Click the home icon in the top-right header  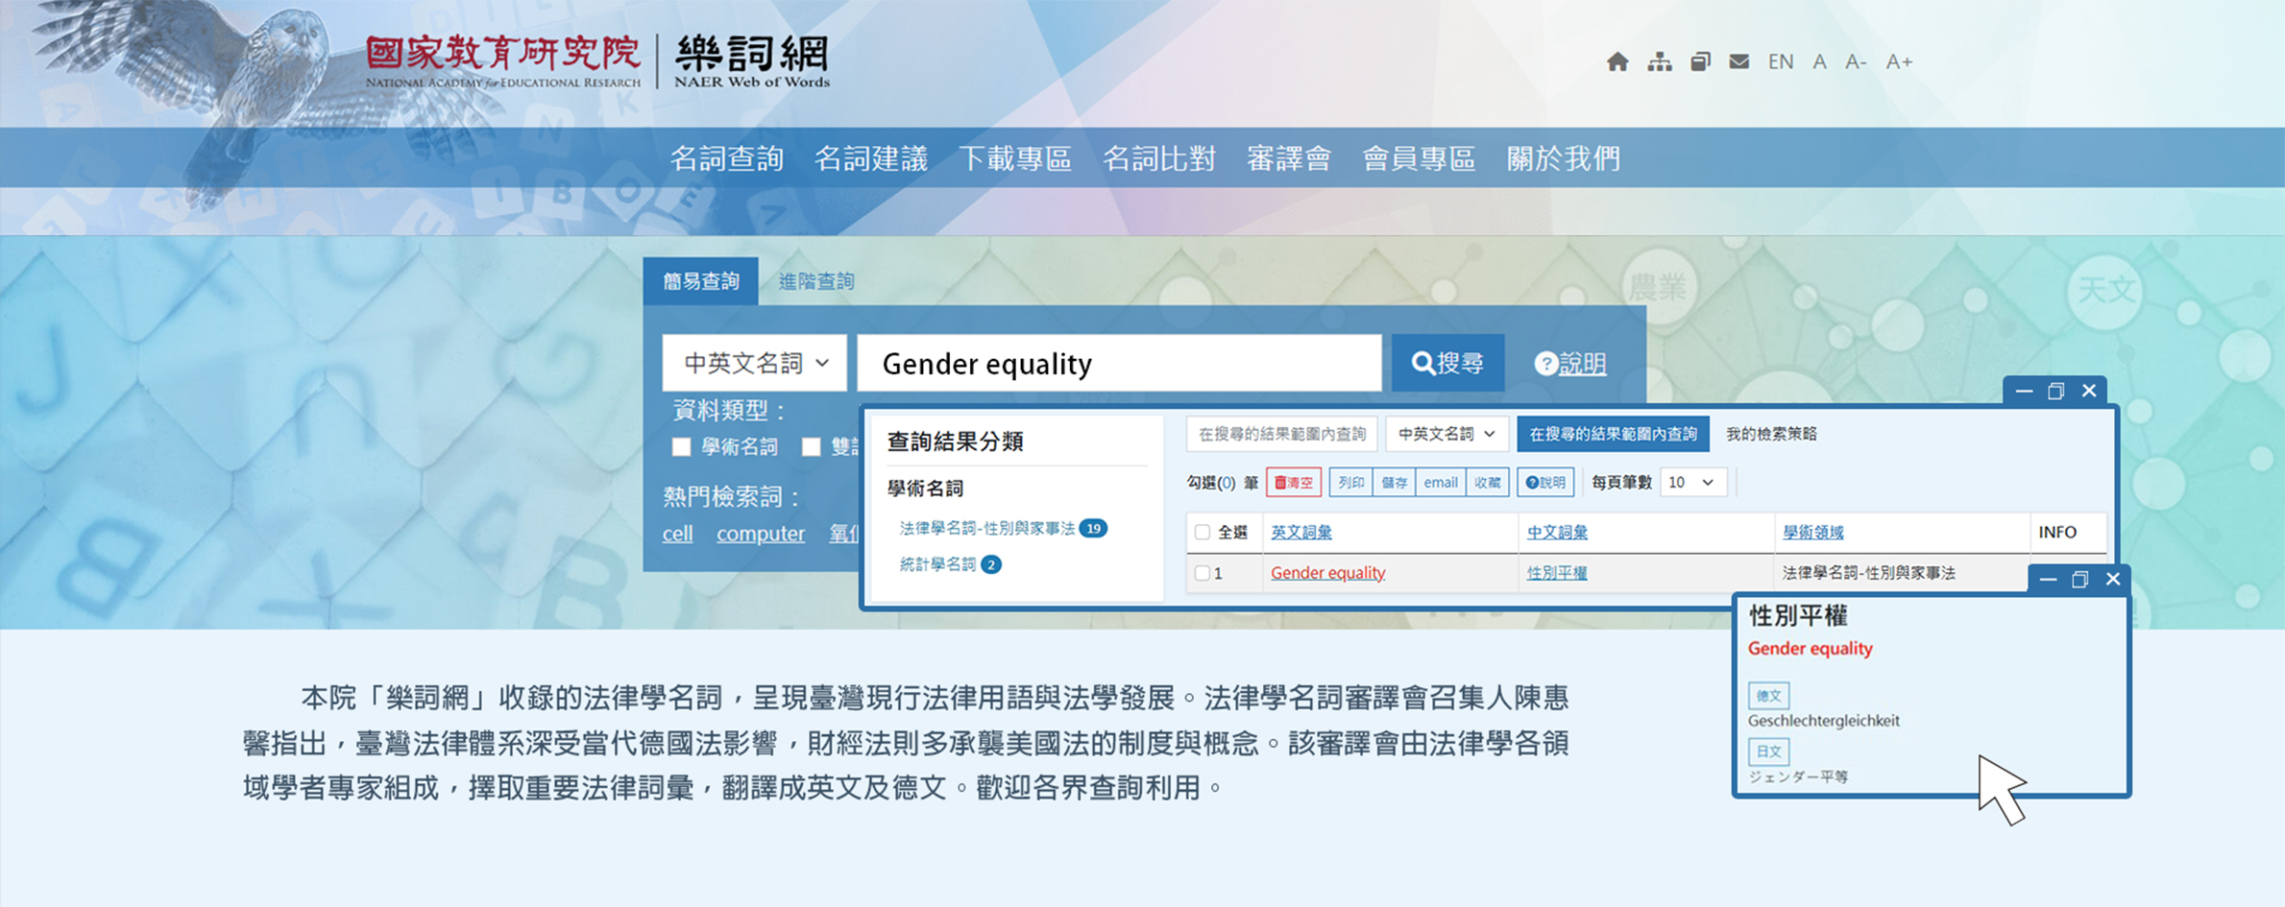click(x=1618, y=60)
